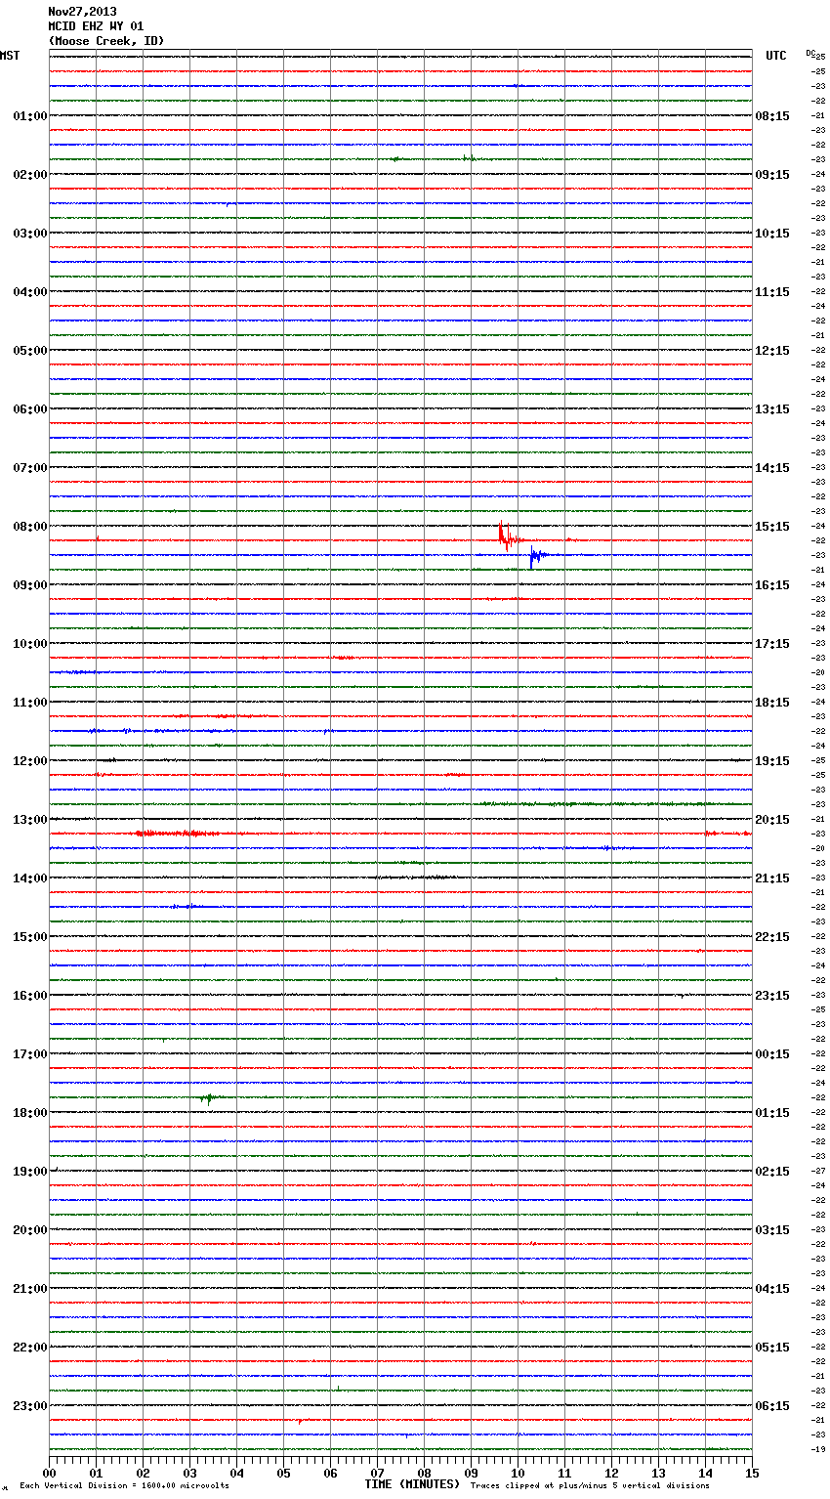The image size is (830, 1499).
Task: Click the MST column header
Action: (10, 56)
